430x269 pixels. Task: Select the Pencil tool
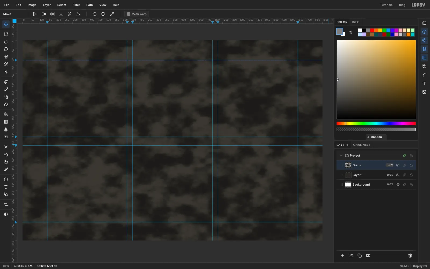click(x=6, y=89)
